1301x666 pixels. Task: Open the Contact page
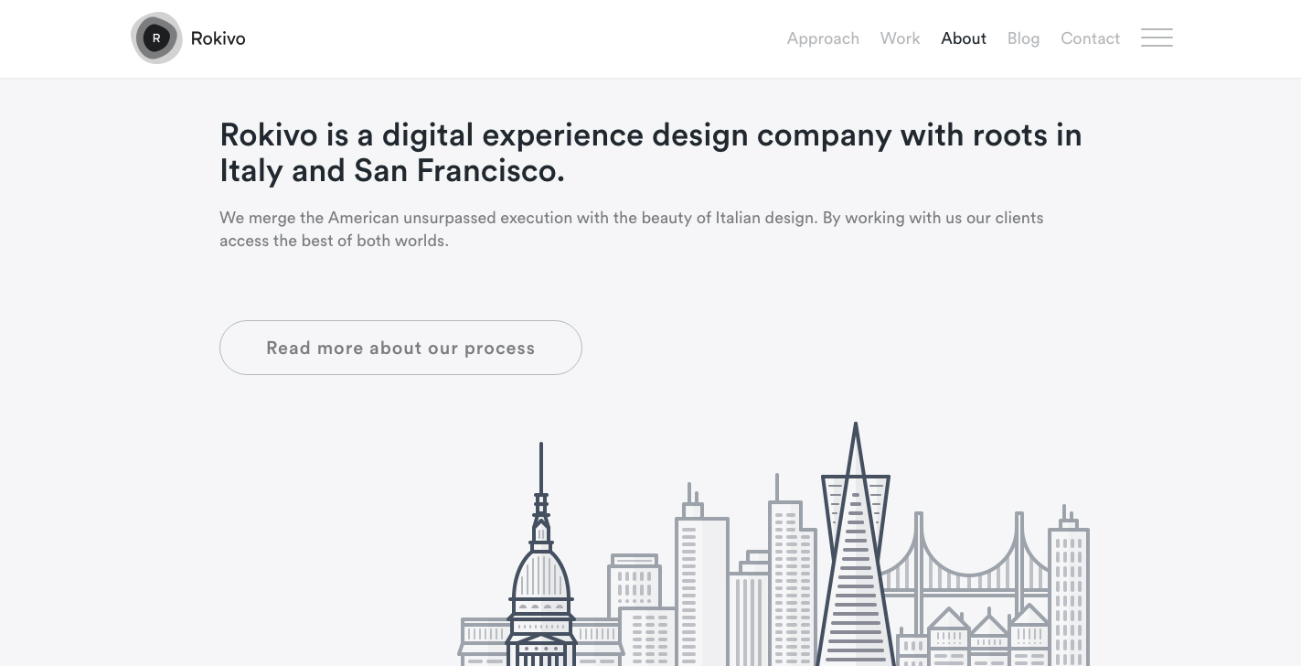click(x=1090, y=38)
